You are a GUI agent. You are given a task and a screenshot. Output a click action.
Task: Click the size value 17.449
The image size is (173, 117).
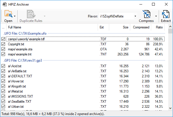124,102
